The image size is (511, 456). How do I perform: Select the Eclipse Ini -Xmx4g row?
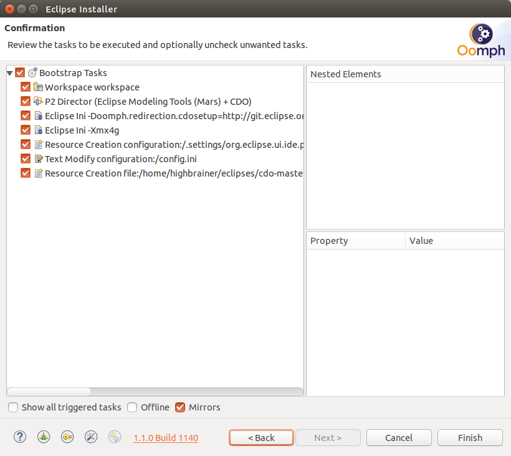pos(82,130)
